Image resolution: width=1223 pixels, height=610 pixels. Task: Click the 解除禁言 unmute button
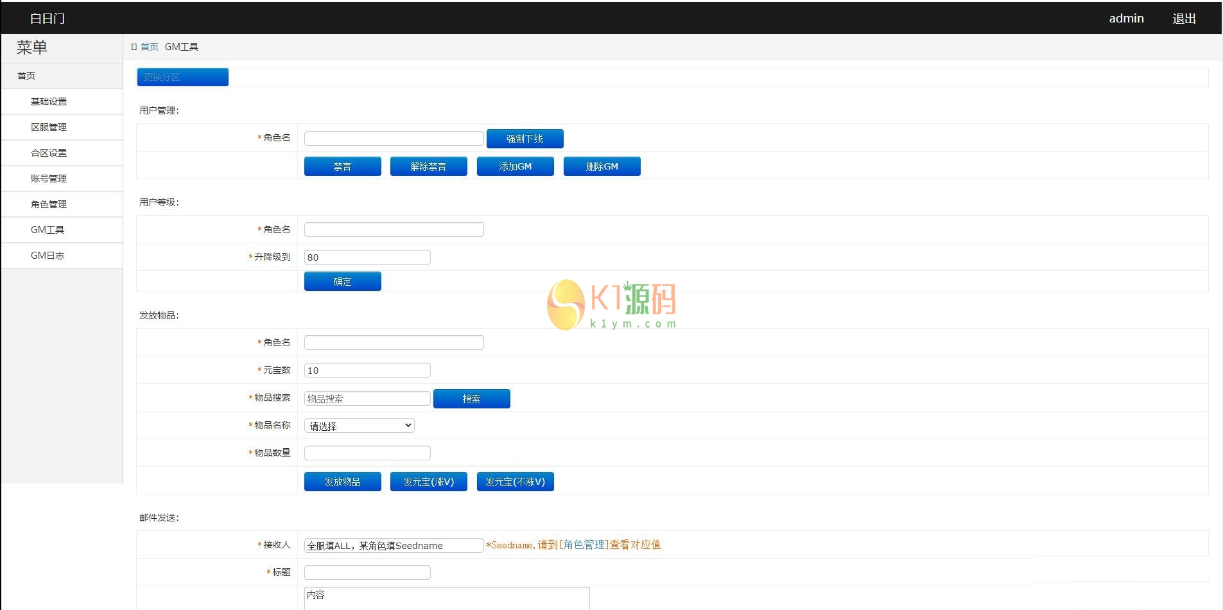(x=428, y=166)
